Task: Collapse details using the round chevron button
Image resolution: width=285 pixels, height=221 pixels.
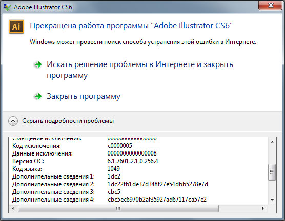Action: (13, 121)
